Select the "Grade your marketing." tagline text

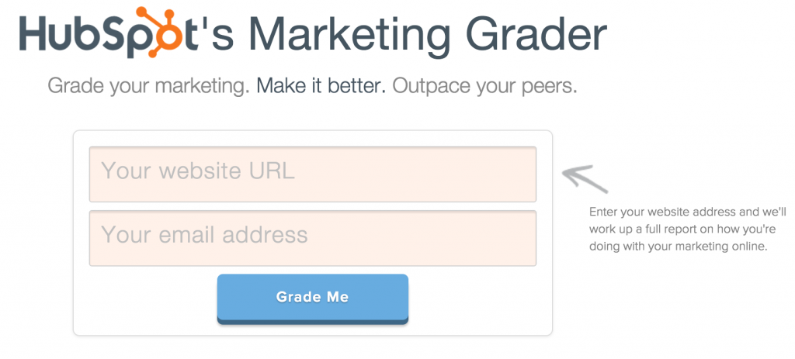[148, 87]
